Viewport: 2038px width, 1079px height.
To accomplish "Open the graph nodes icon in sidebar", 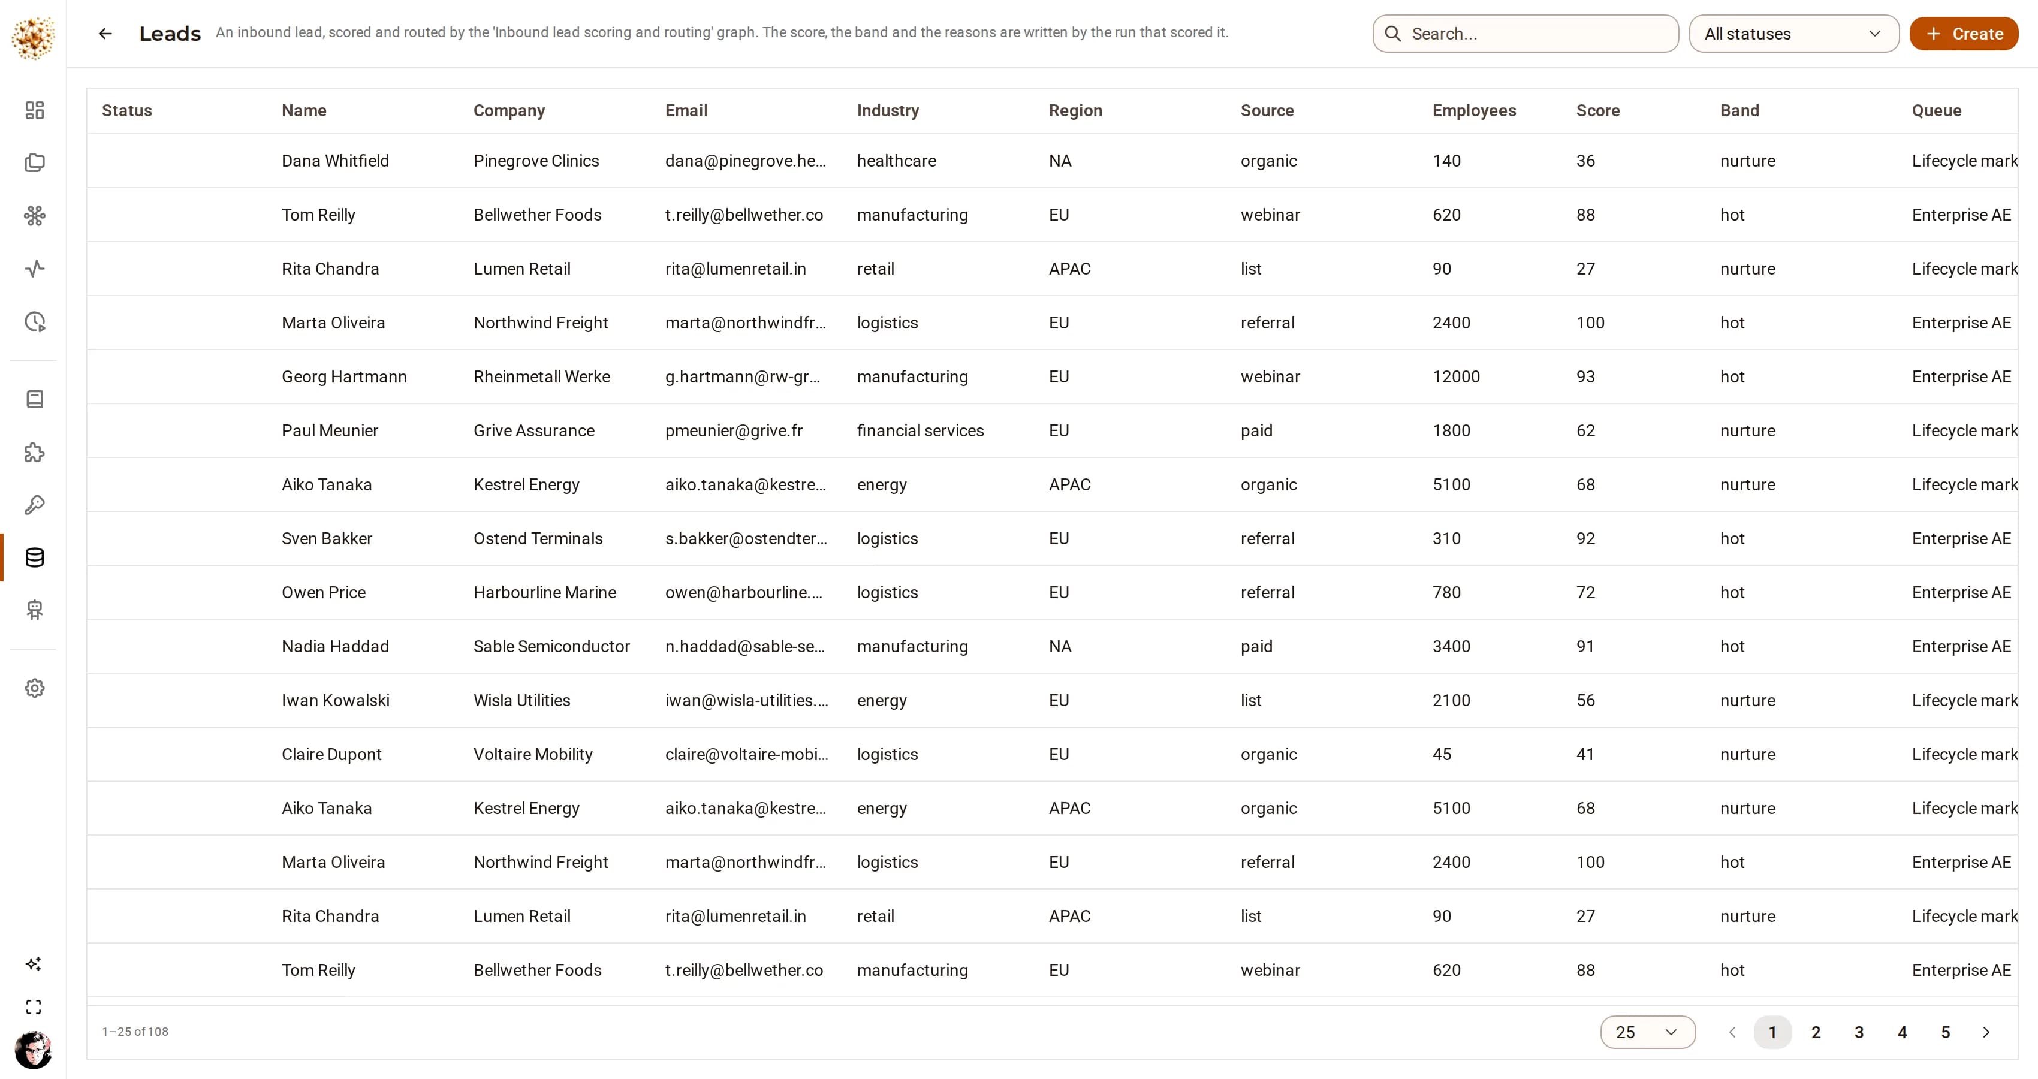I will 34,216.
